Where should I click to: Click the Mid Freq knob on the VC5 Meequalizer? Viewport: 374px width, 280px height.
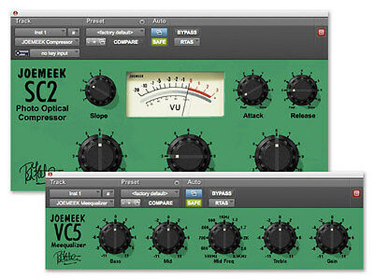224,238
